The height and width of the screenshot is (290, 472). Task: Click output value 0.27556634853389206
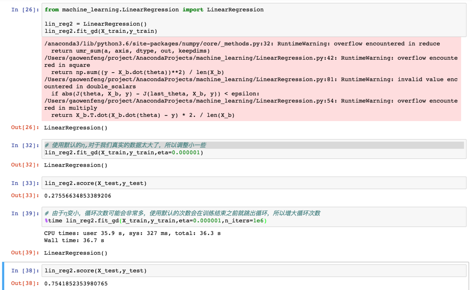point(78,196)
